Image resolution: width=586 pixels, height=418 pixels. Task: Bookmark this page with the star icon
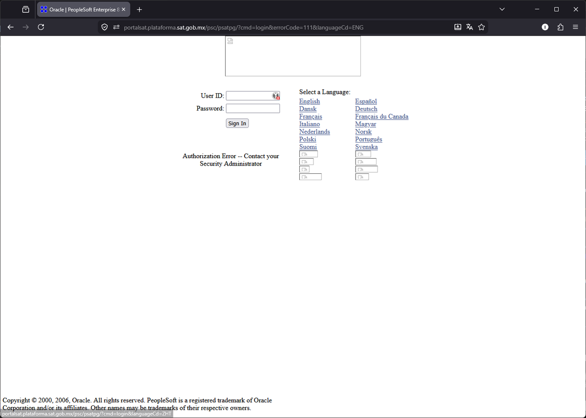click(x=481, y=27)
